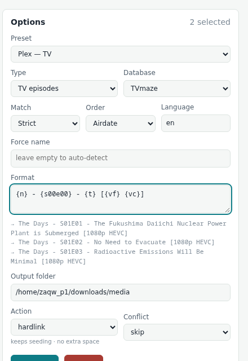Click the Force name label
Image resolution: width=248 pixels, height=361 pixels.
pos(30,142)
